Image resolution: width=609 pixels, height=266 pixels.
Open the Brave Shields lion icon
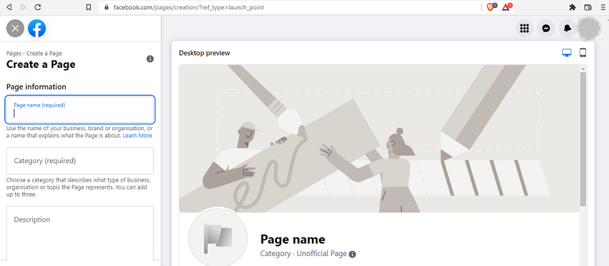[x=491, y=7]
